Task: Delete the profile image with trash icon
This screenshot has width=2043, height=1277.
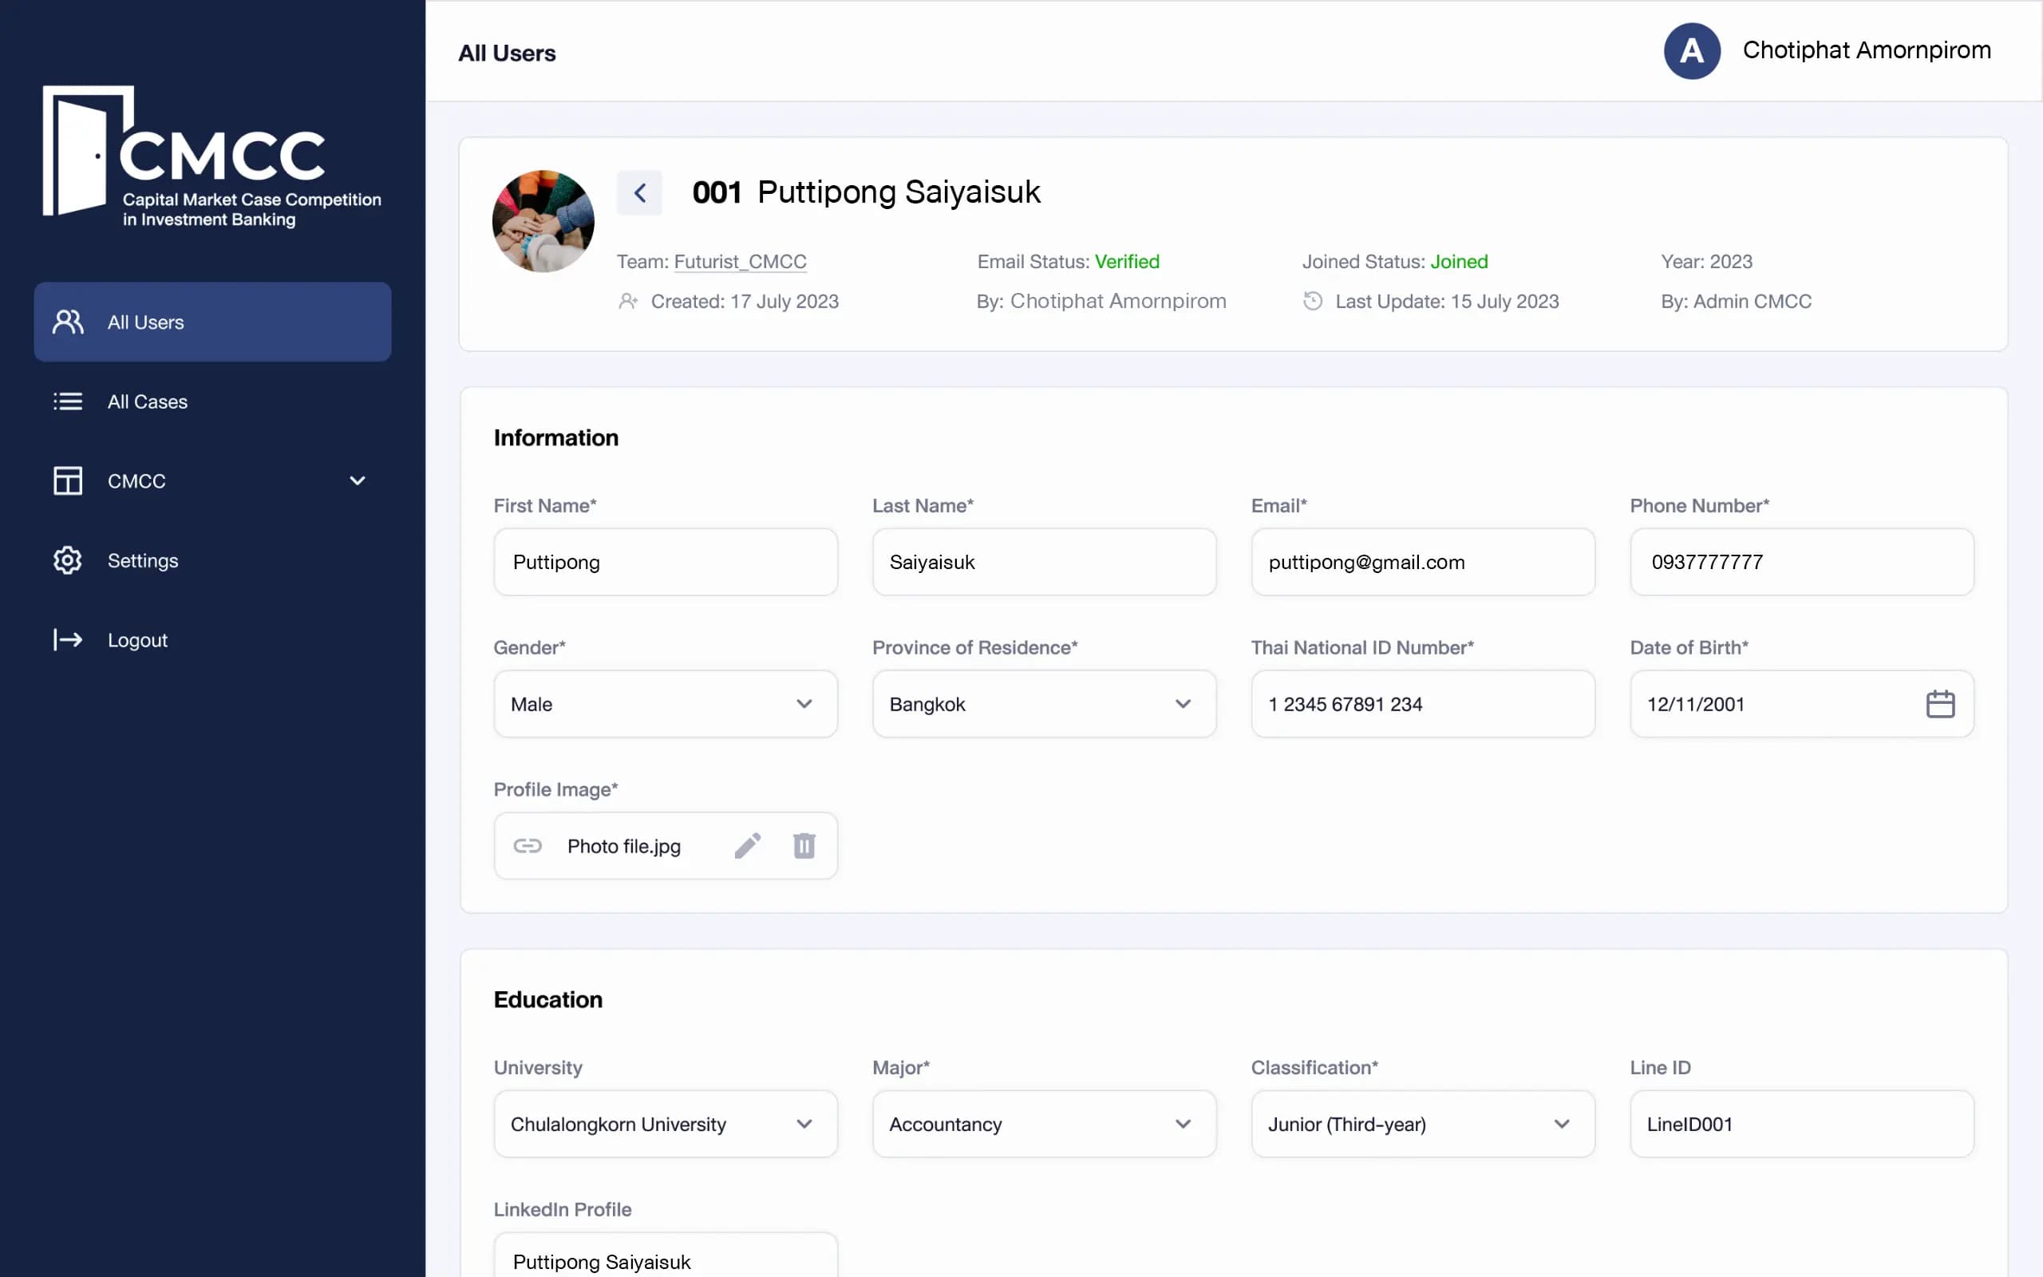Action: (804, 845)
